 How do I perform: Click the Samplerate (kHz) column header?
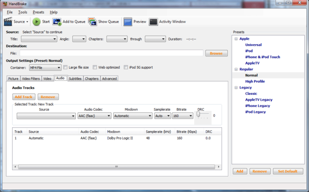coord(159,132)
